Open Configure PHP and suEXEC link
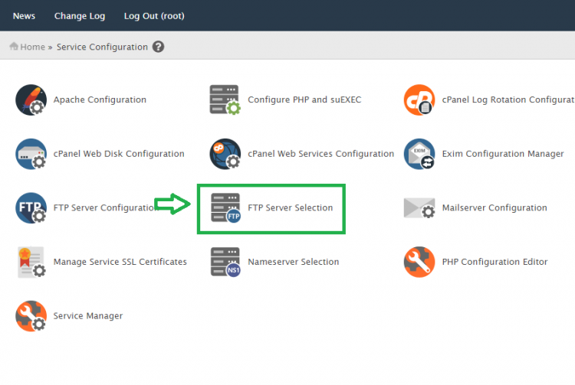Screen dimensions: 575x385 [x=304, y=100]
